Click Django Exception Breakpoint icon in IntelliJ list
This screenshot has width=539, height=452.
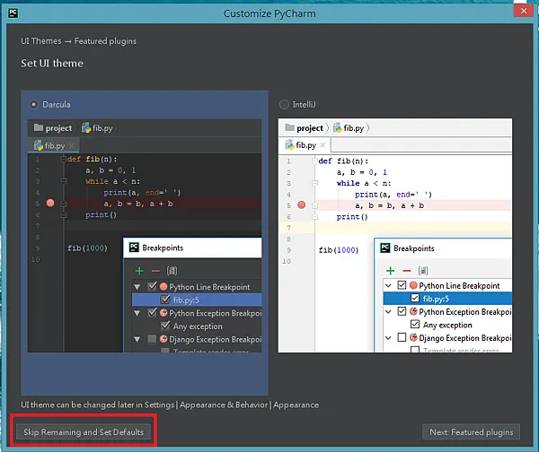click(413, 337)
